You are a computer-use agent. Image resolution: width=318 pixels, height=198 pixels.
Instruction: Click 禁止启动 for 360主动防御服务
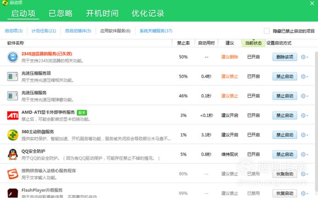tap(285, 135)
